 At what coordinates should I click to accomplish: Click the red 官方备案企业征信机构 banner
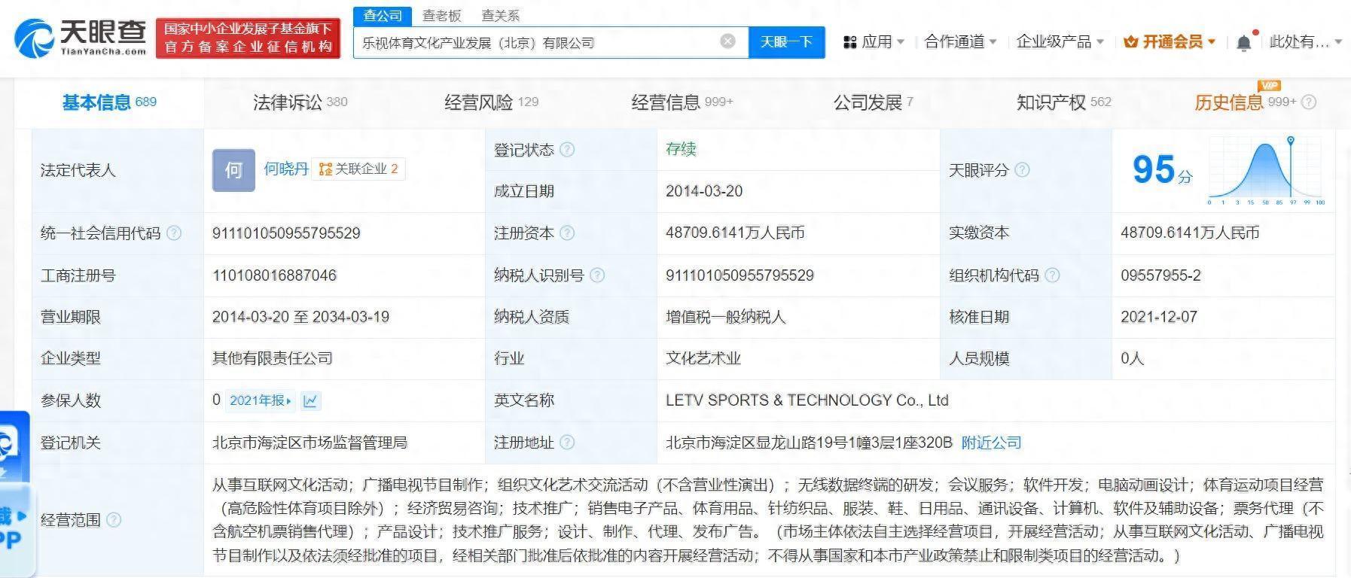pos(249,38)
